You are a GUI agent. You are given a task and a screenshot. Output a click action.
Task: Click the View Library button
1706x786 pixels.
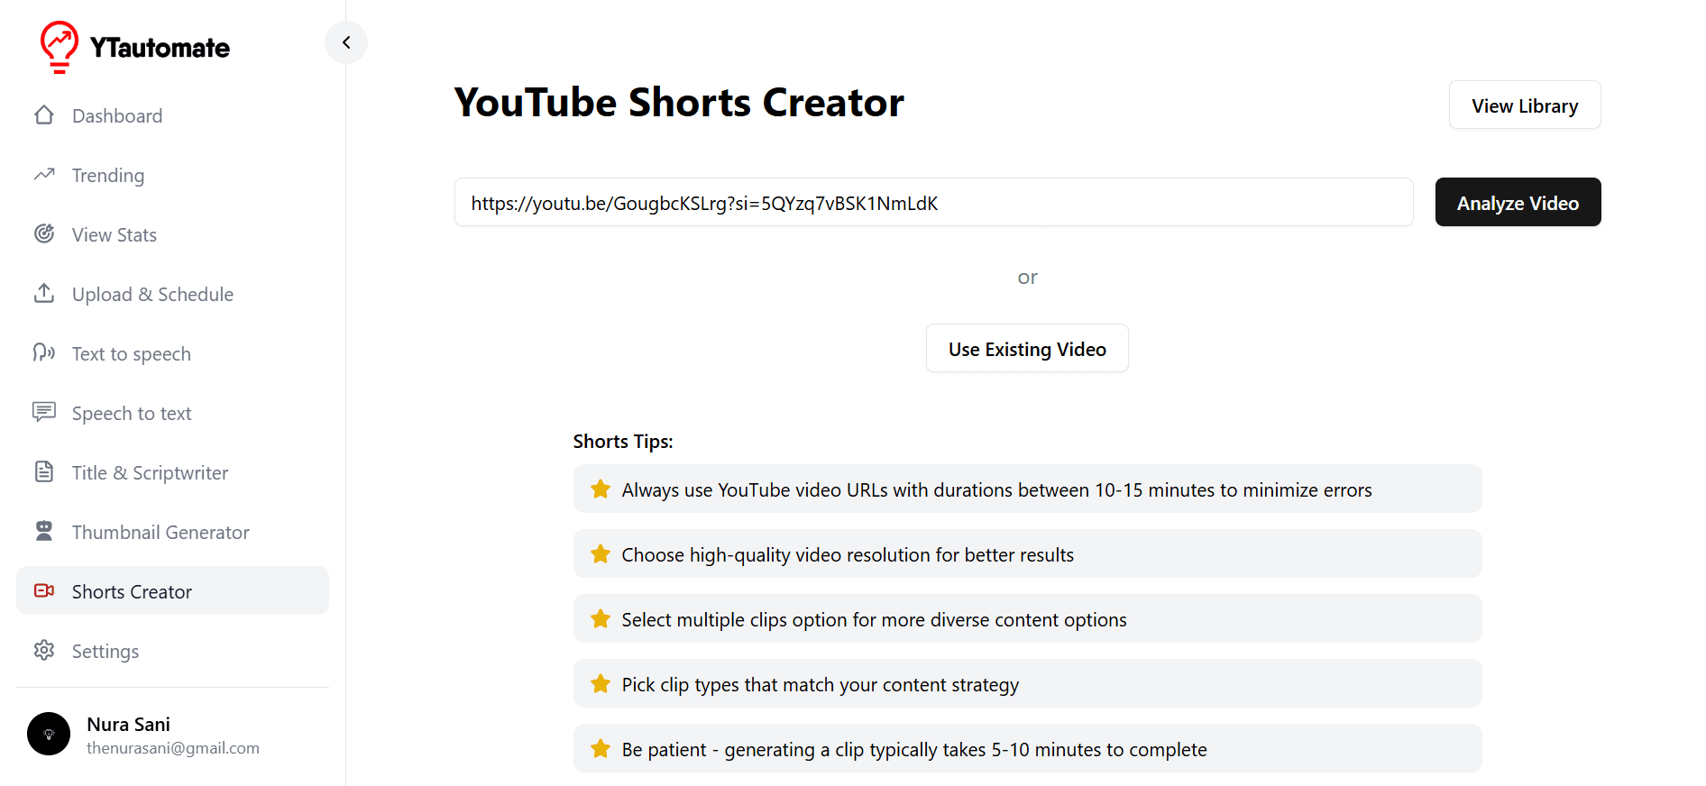click(1525, 105)
